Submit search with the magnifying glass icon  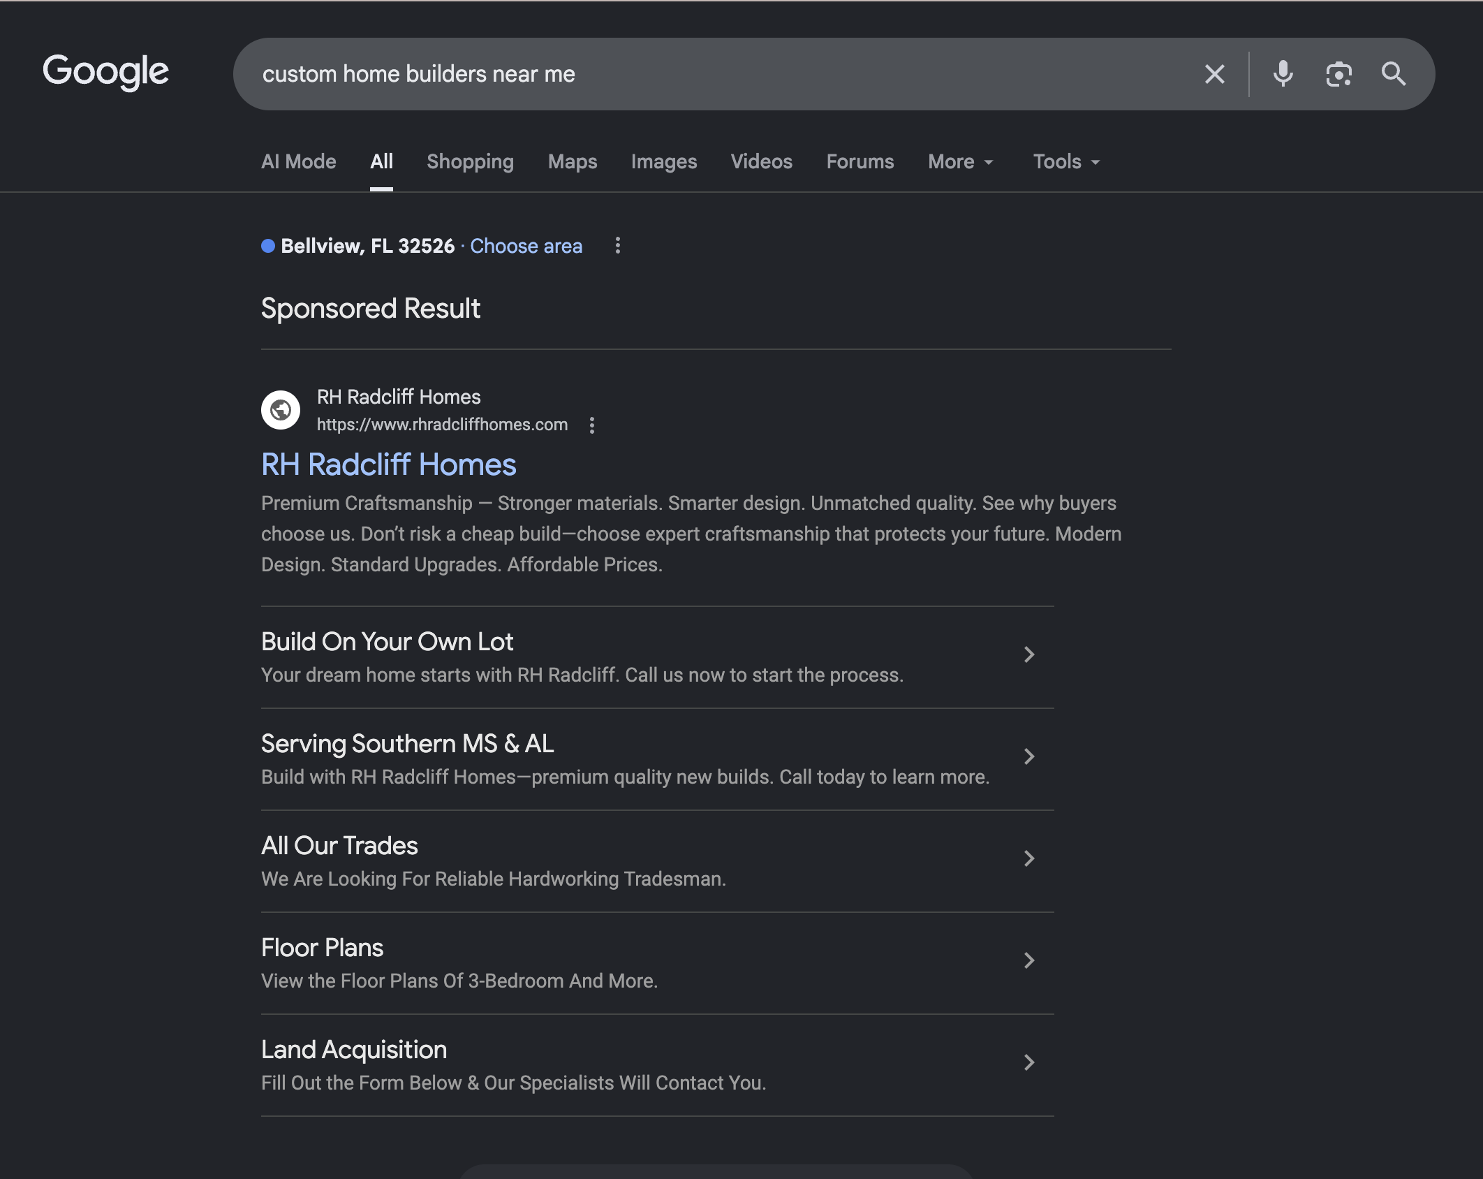tap(1394, 74)
